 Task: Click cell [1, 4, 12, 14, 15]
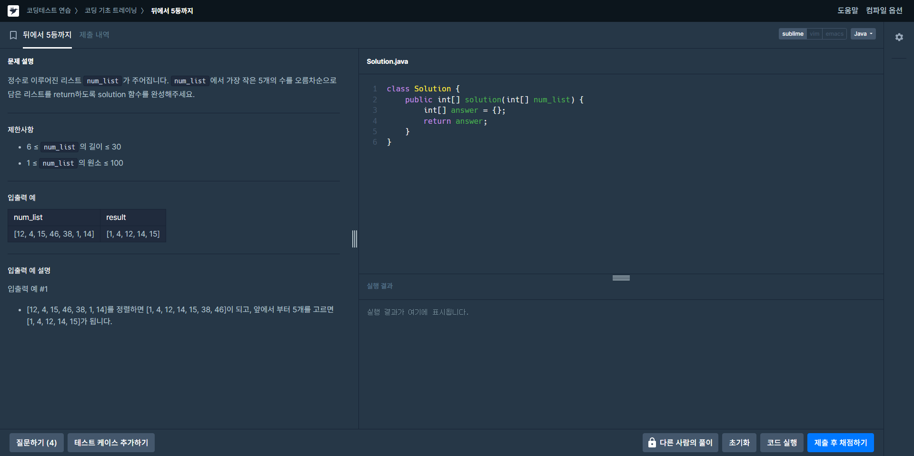(133, 234)
